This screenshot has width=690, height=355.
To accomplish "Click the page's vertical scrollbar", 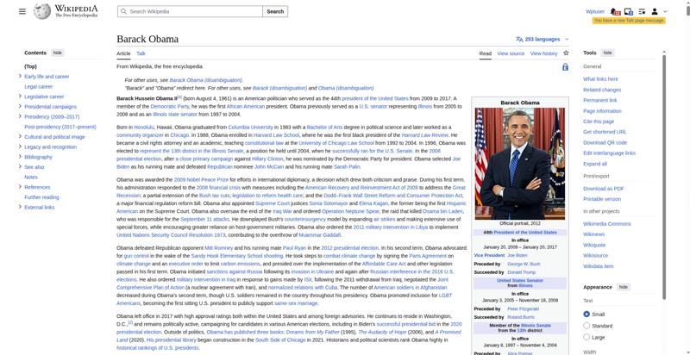I will coord(687,172).
